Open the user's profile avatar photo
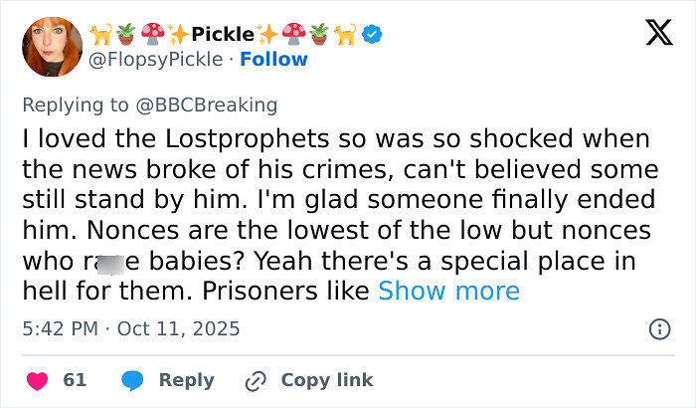 (x=52, y=48)
